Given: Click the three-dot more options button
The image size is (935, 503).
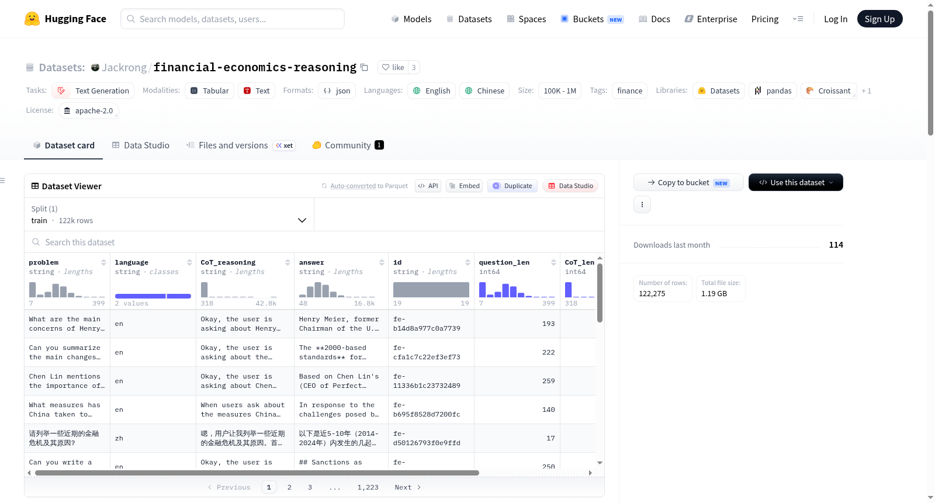Looking at the screenshot, I should click(642, 204).
